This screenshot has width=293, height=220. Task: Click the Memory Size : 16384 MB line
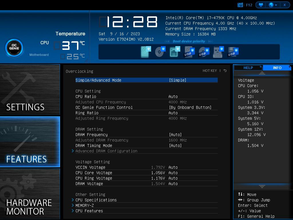coord(190,34)
